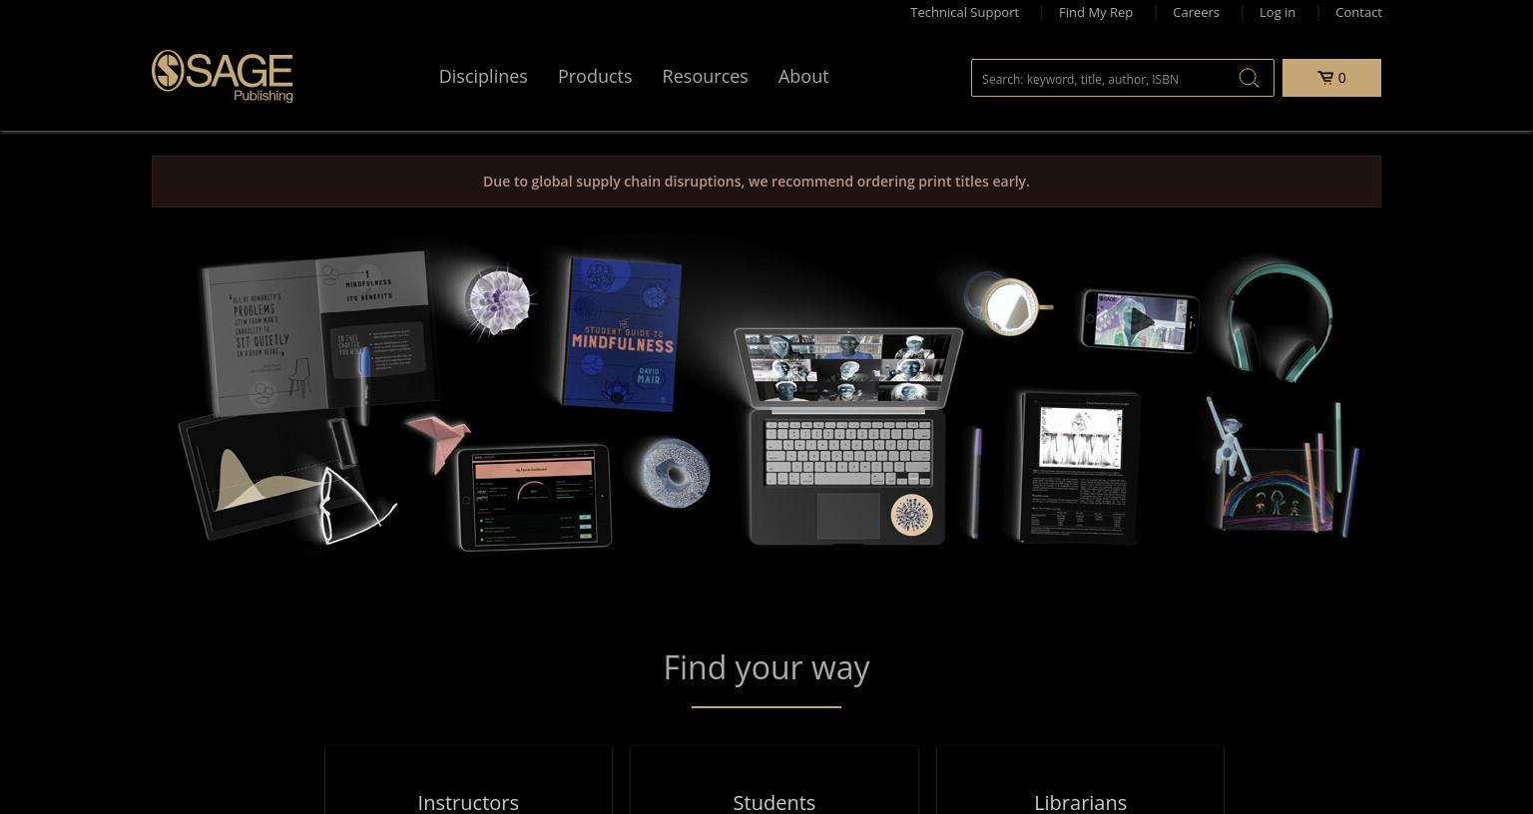Open the Careers link
1533x814 pixels.
[x=1196, y=12]
